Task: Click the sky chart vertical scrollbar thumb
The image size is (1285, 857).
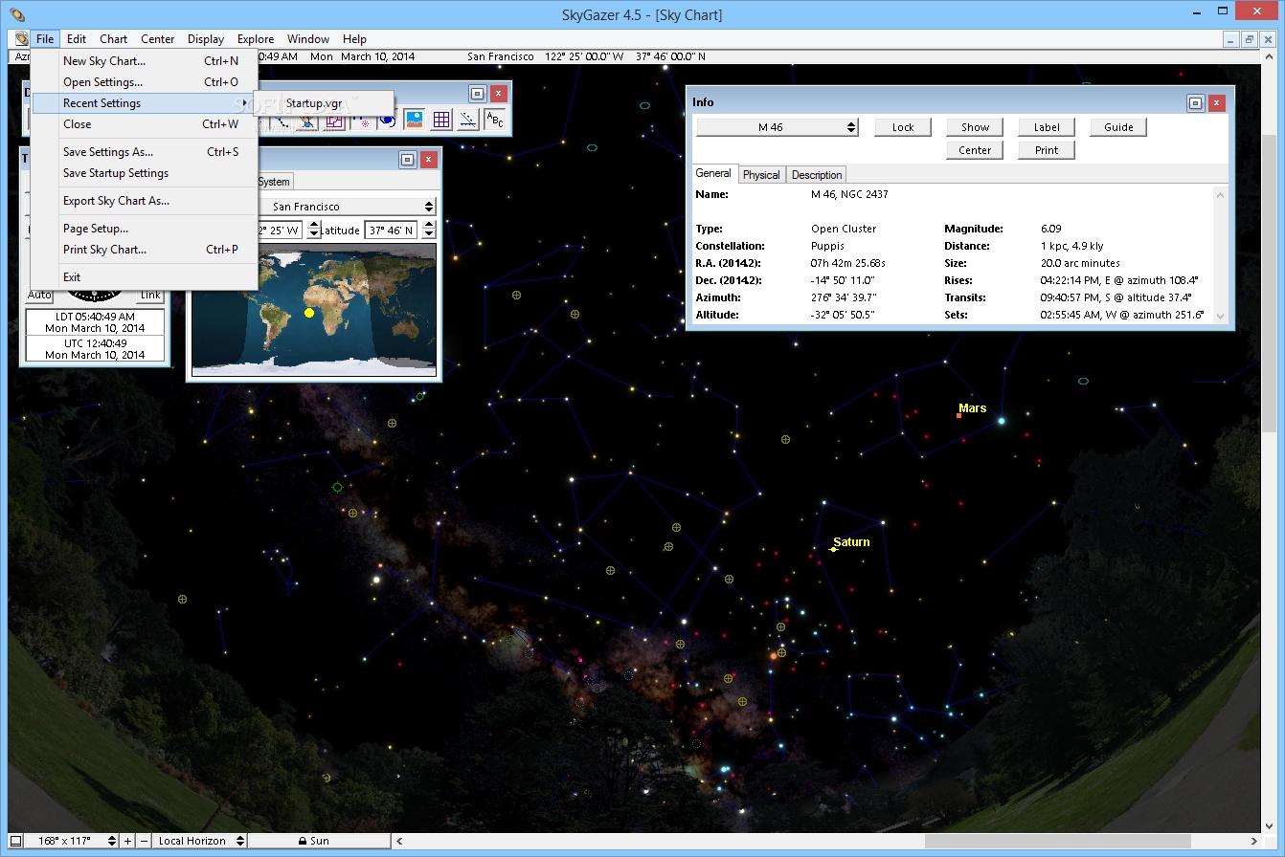Action: (x=1270, y=282)
